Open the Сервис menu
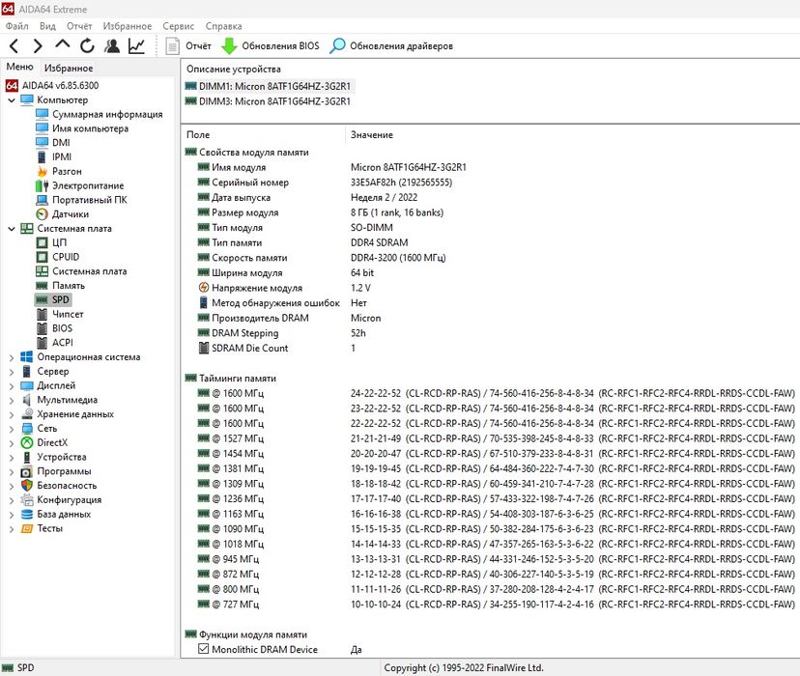800x676 pixels. click(178, 26)
